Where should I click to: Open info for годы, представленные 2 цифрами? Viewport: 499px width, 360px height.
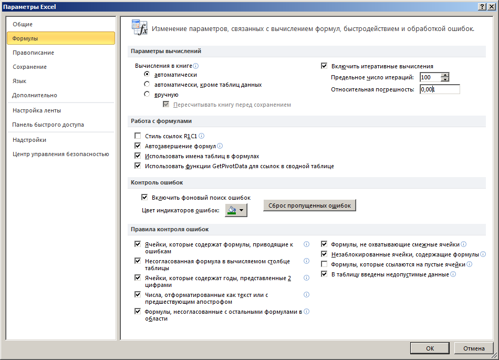point(306,277)
